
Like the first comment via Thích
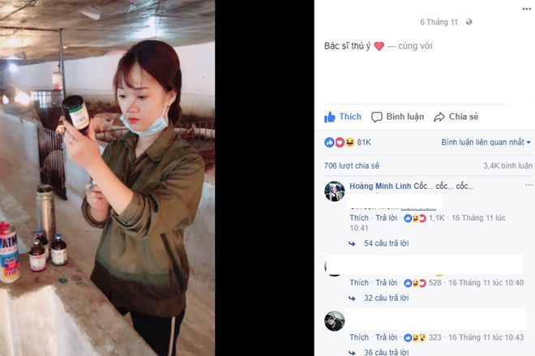358,218
